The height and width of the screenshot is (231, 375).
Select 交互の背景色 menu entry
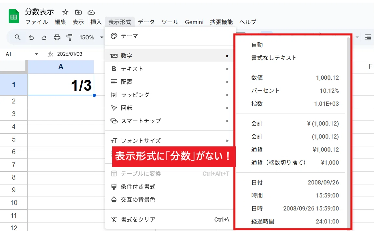[169, 199]
